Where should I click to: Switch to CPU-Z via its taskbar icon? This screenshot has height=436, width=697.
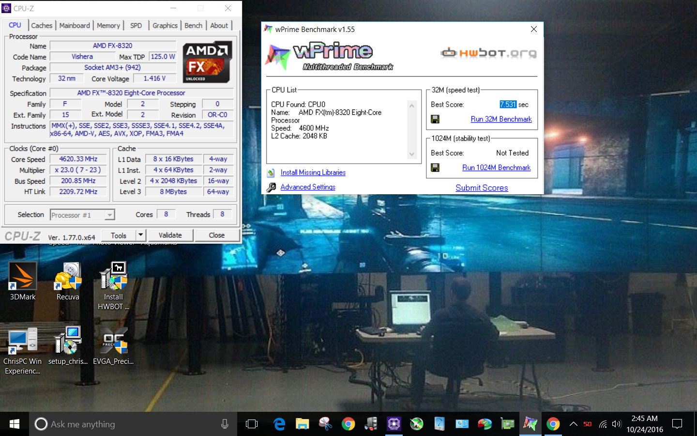[394, 424]
